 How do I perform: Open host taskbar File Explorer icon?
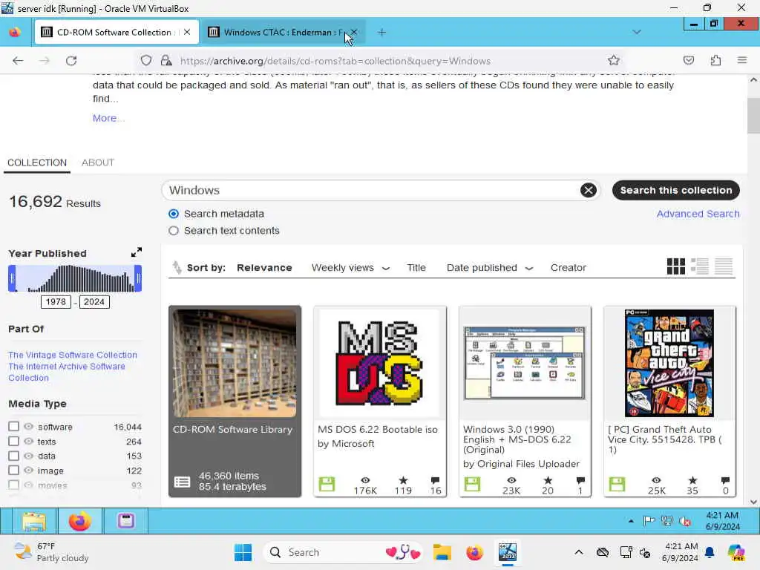(x=442, y=552)
